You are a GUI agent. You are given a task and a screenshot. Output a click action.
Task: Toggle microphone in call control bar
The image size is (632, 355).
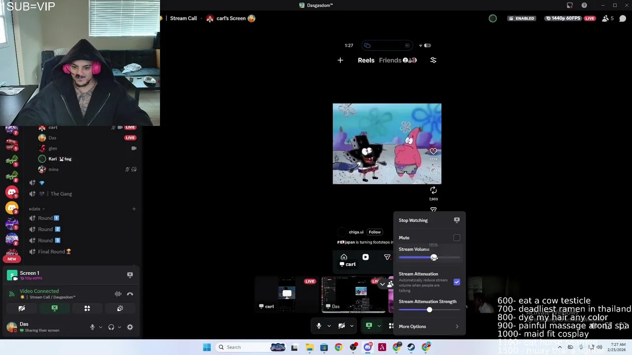319,326
